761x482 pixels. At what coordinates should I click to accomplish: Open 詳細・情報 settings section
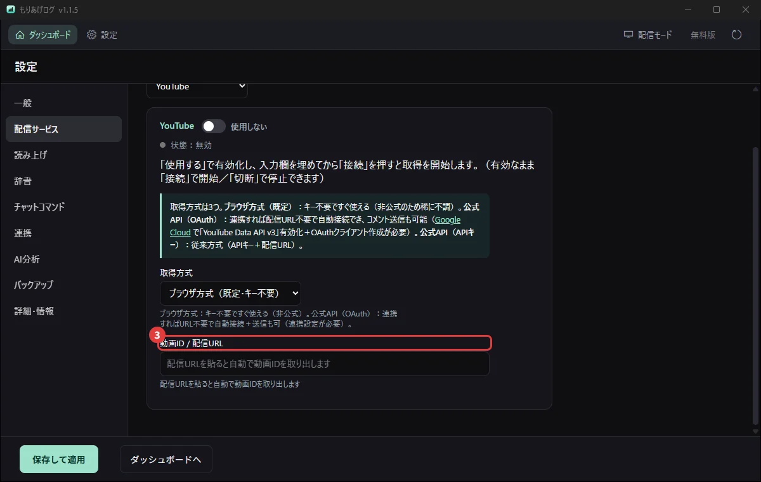(63, 311)
